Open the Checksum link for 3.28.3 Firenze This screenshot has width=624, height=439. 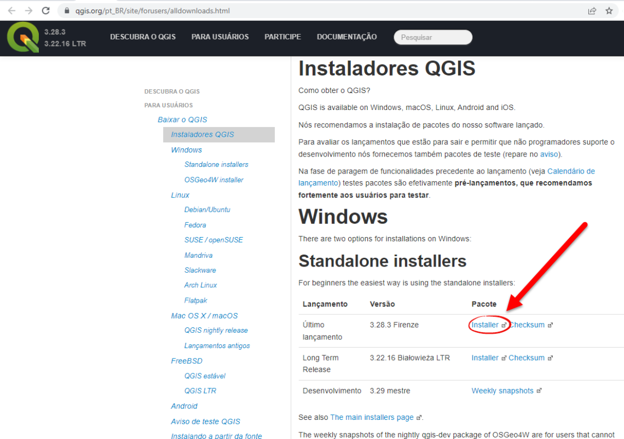tap(526, 325)
